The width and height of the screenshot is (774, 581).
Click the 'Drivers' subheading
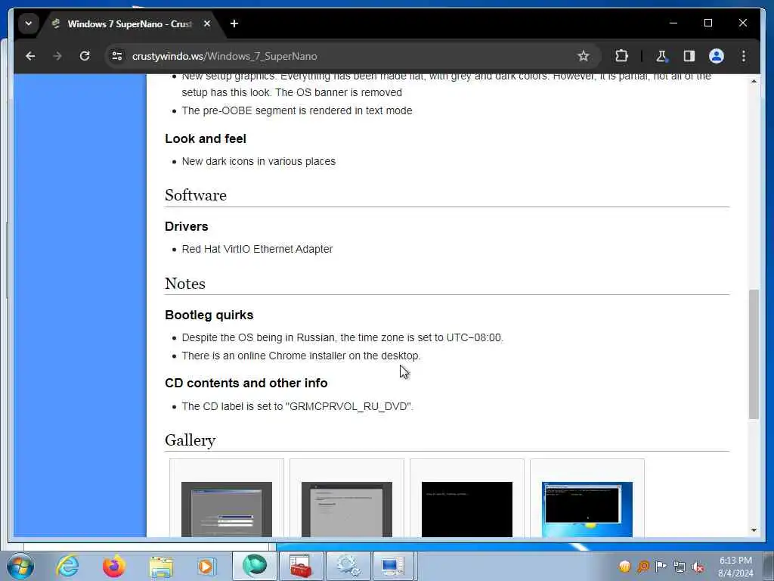click(x=187, y=226)
